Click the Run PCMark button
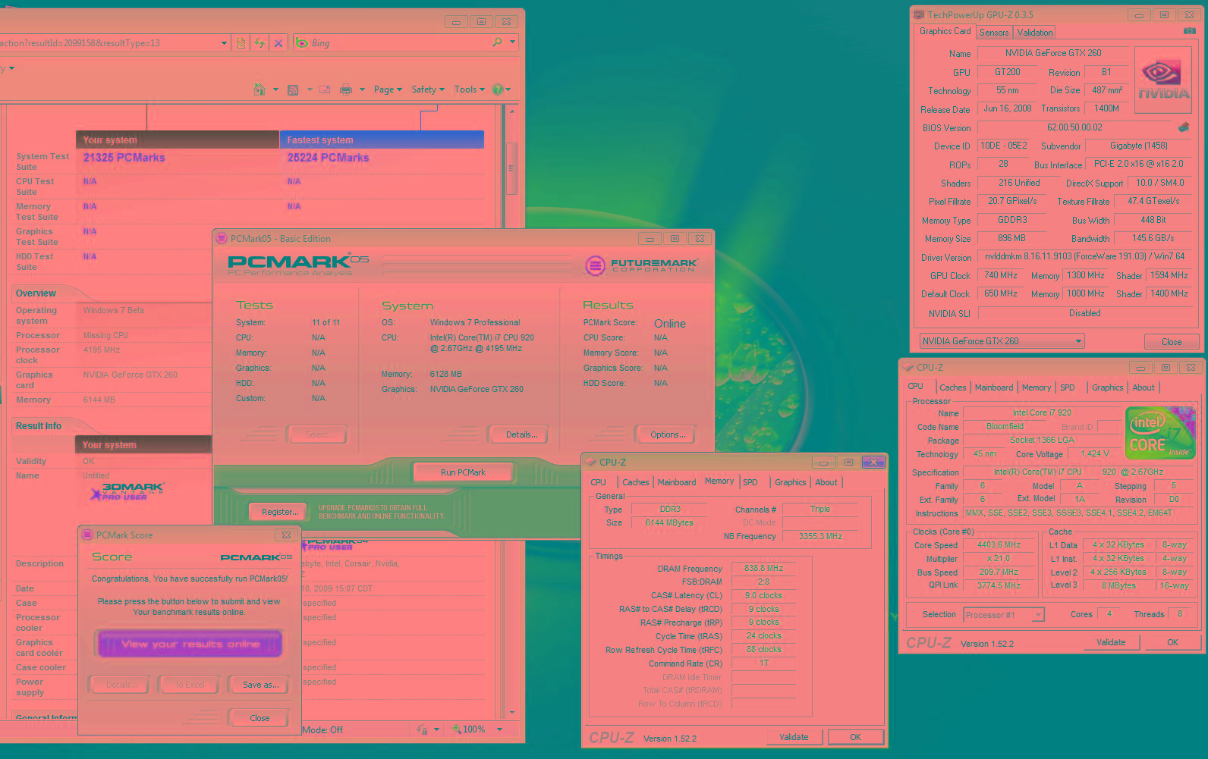This screenshot has width=1208, height=759. coord(463,472)
